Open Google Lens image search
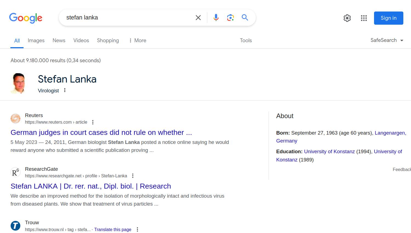Image resolution: width=411 pixels, height=233 pixels. click(x=230, y=18)
